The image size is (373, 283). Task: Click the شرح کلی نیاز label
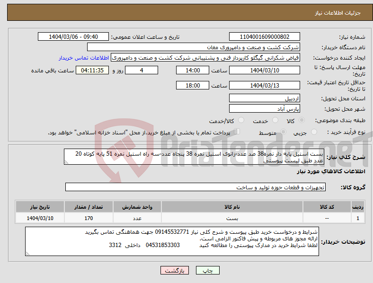pos(346,157)
